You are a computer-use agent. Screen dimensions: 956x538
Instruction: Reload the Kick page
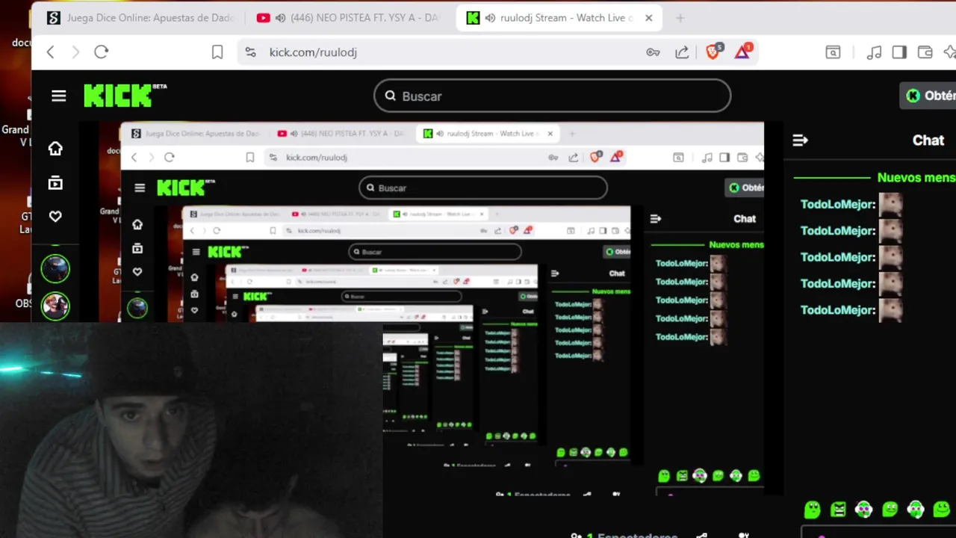(x=102, y=52)
